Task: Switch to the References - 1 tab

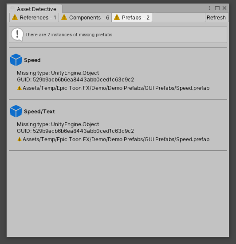Action: [34, 17]
